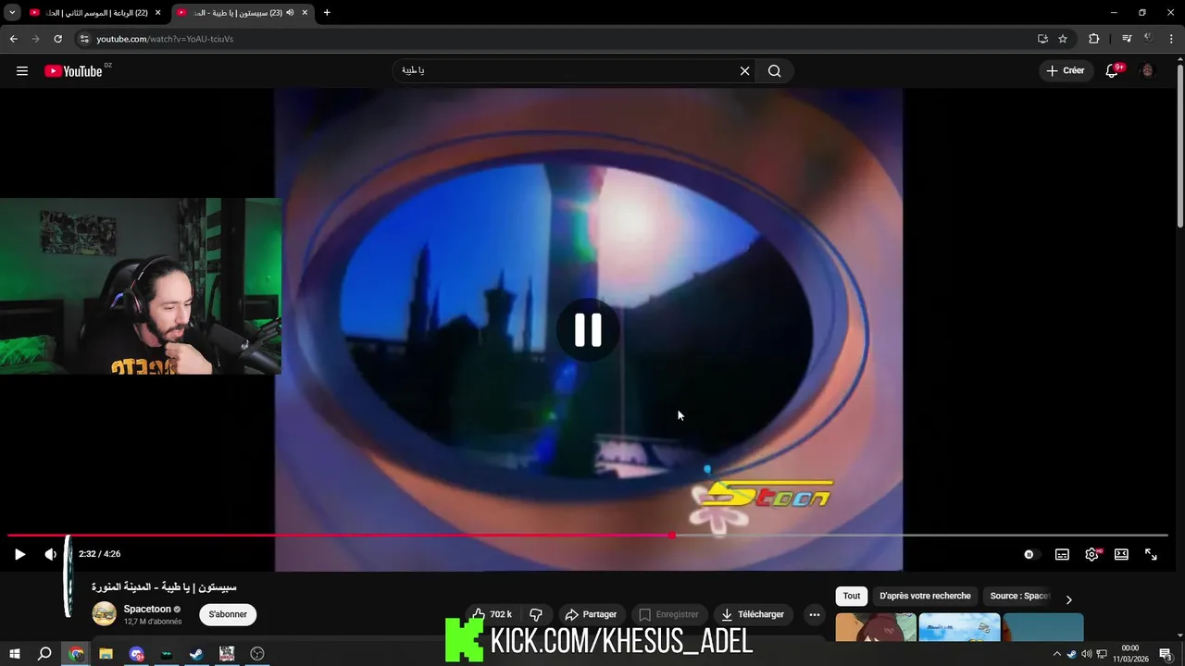Mute the tab via its speaker icon

[290, 13]
